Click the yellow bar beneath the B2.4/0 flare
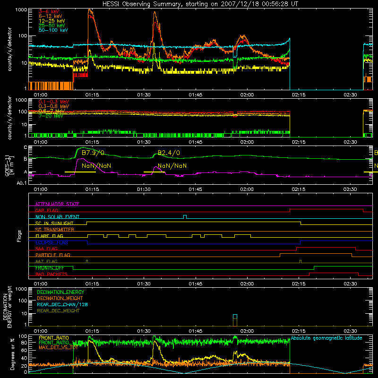 154,172
